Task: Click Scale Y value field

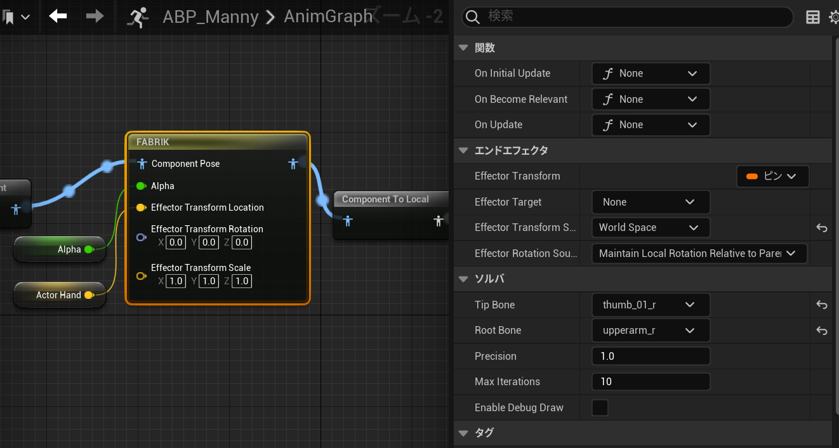Action: coord(209,281)
